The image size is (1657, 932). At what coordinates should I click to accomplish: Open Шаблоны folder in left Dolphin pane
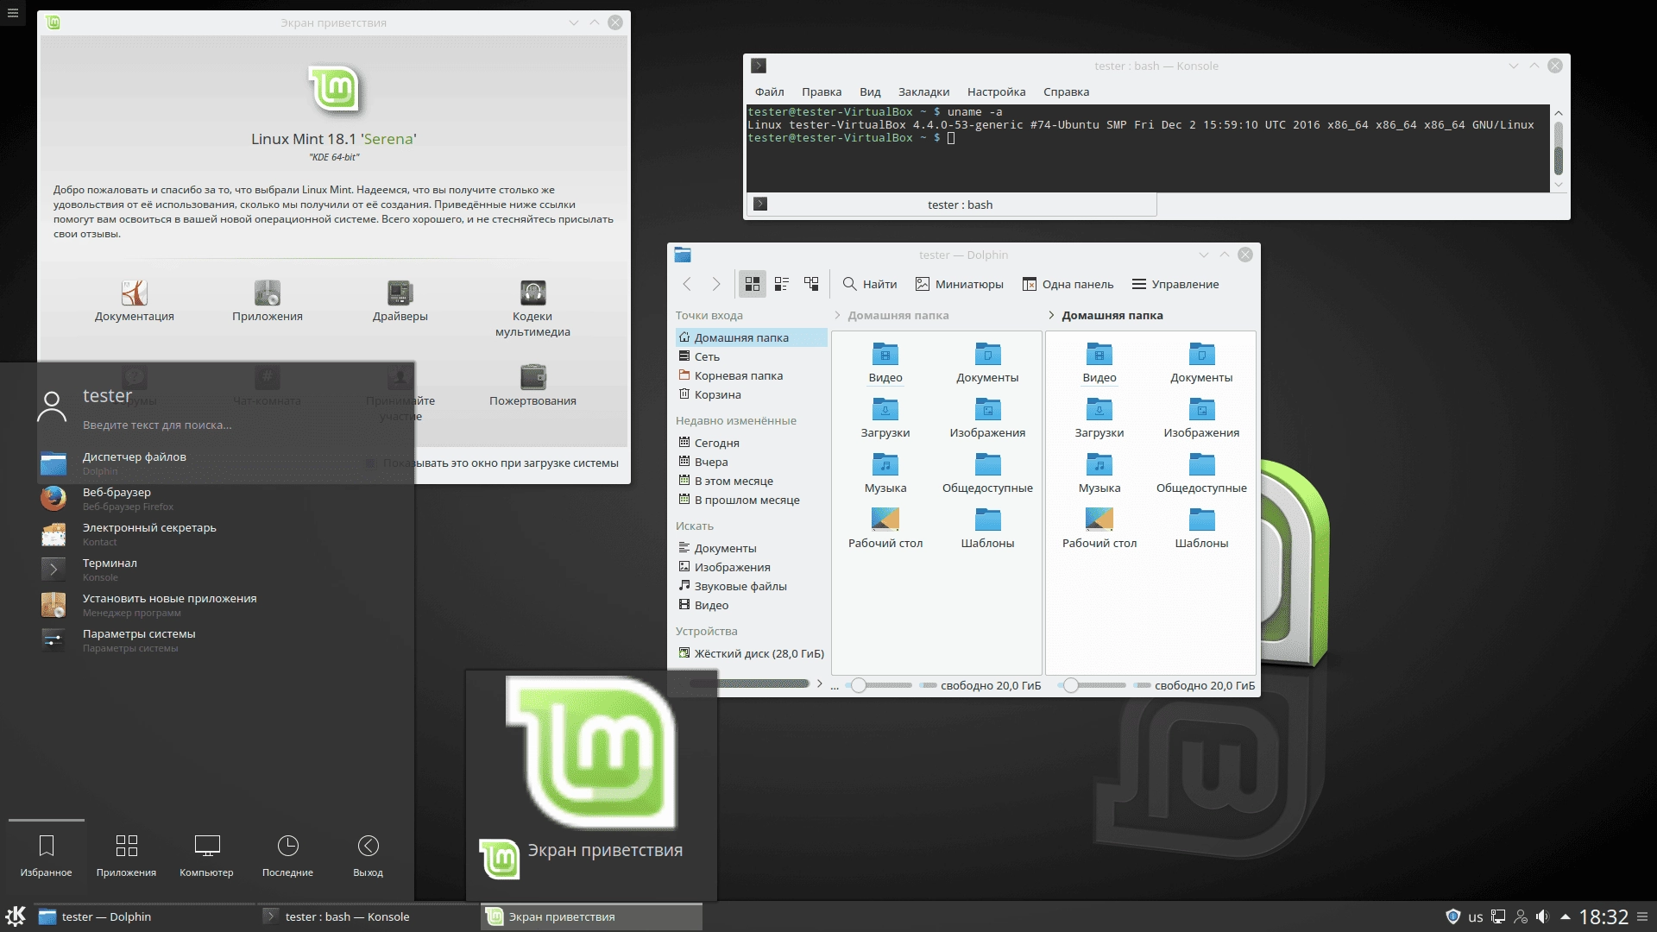click(987, 528)
